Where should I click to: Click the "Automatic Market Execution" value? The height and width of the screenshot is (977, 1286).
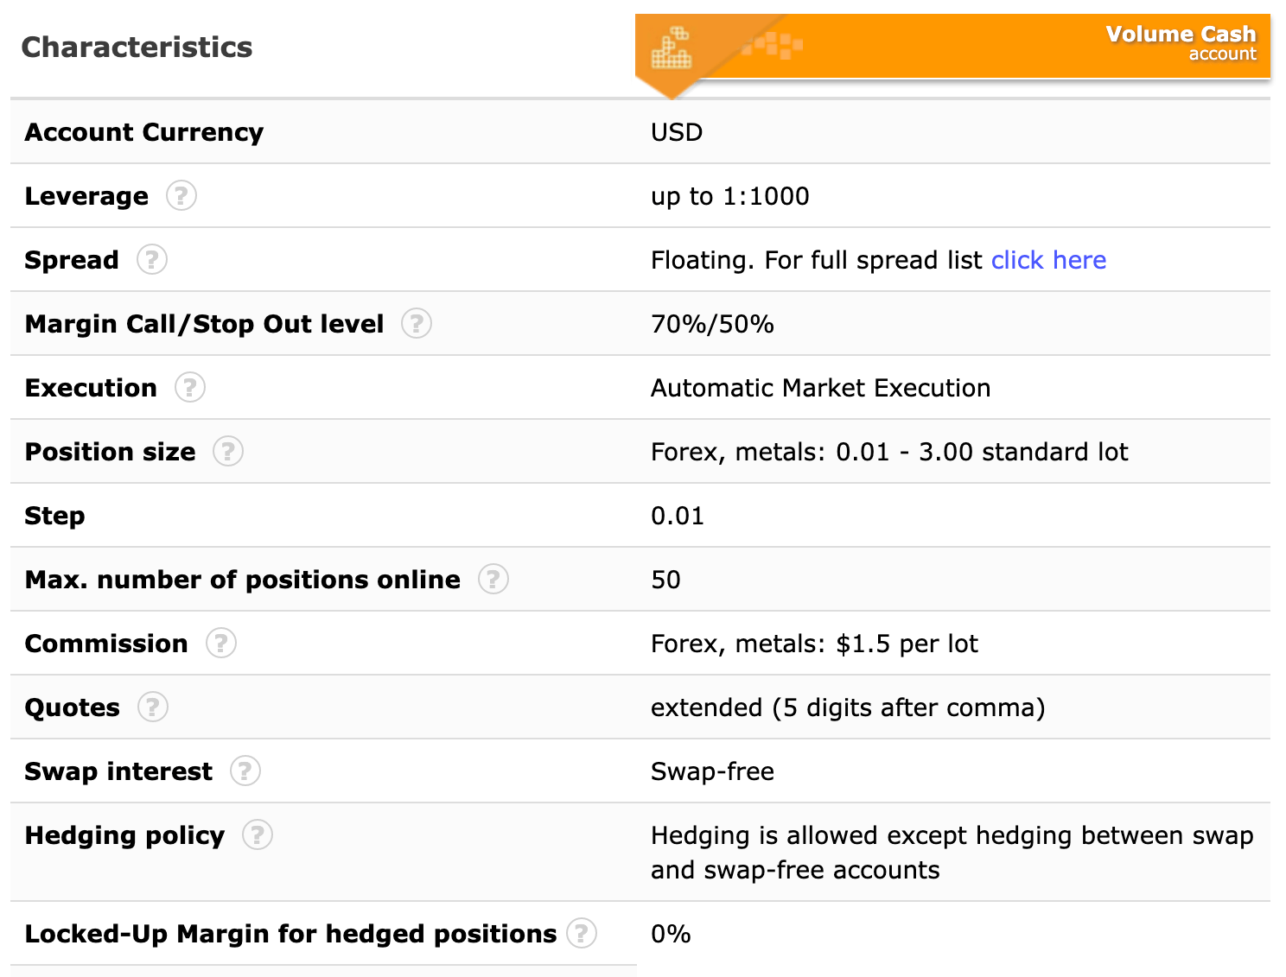pyautogui.click(x=820, y=388)
